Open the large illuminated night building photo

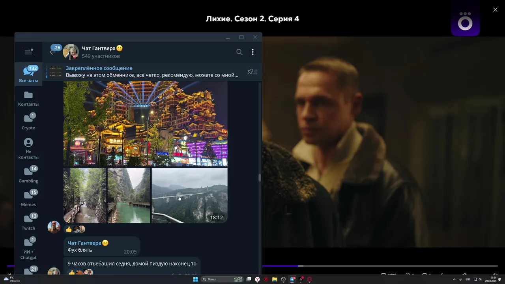[x=146, y=124]
